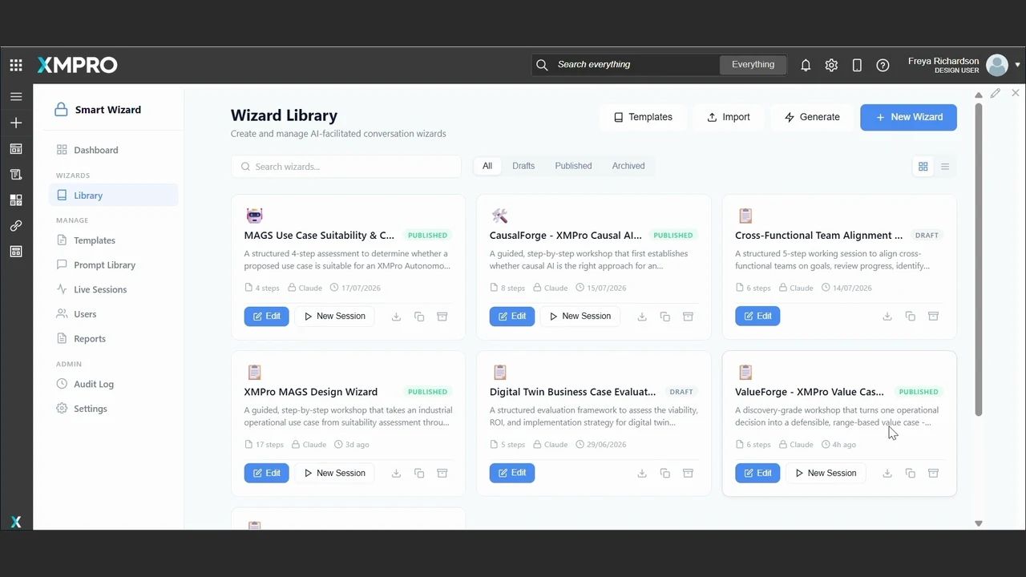
Task: Start New Session for XMPro MAGS Design Wizard
Action: tap(334, 474)
